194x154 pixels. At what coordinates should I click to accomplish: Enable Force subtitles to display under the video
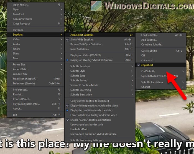100,115
